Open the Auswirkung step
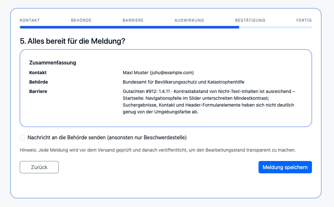Screen dimensions: 334x207 (x=189, y=20)
